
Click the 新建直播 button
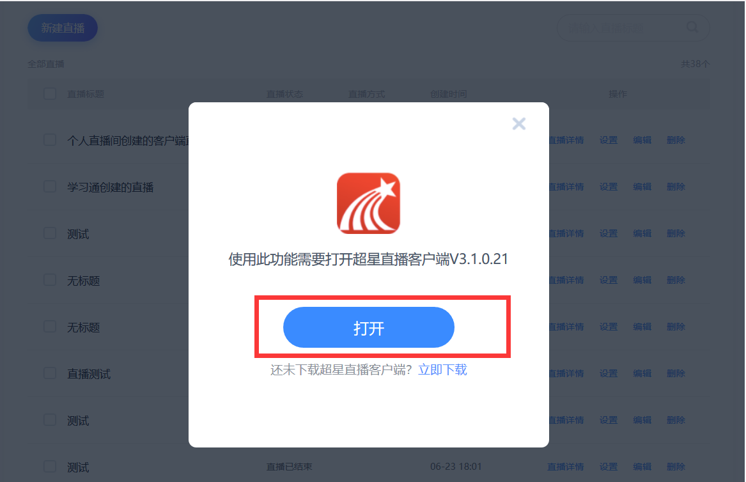pyautogui.click(x=63, y=28)
